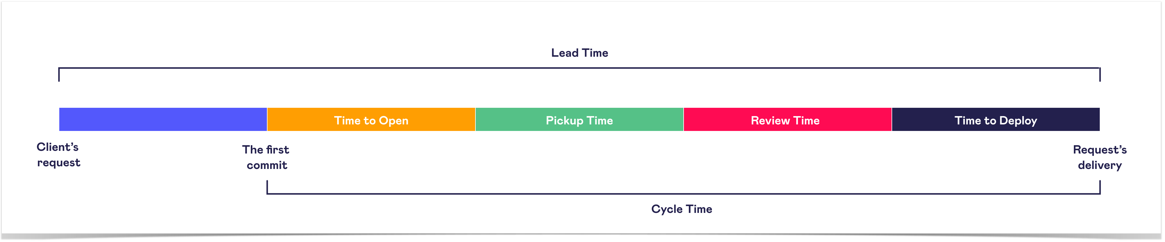The height and width of the screenshot is (242, 1165).
Task: Click left end of Lead Time bracket
Action: [x=59, y=75]
